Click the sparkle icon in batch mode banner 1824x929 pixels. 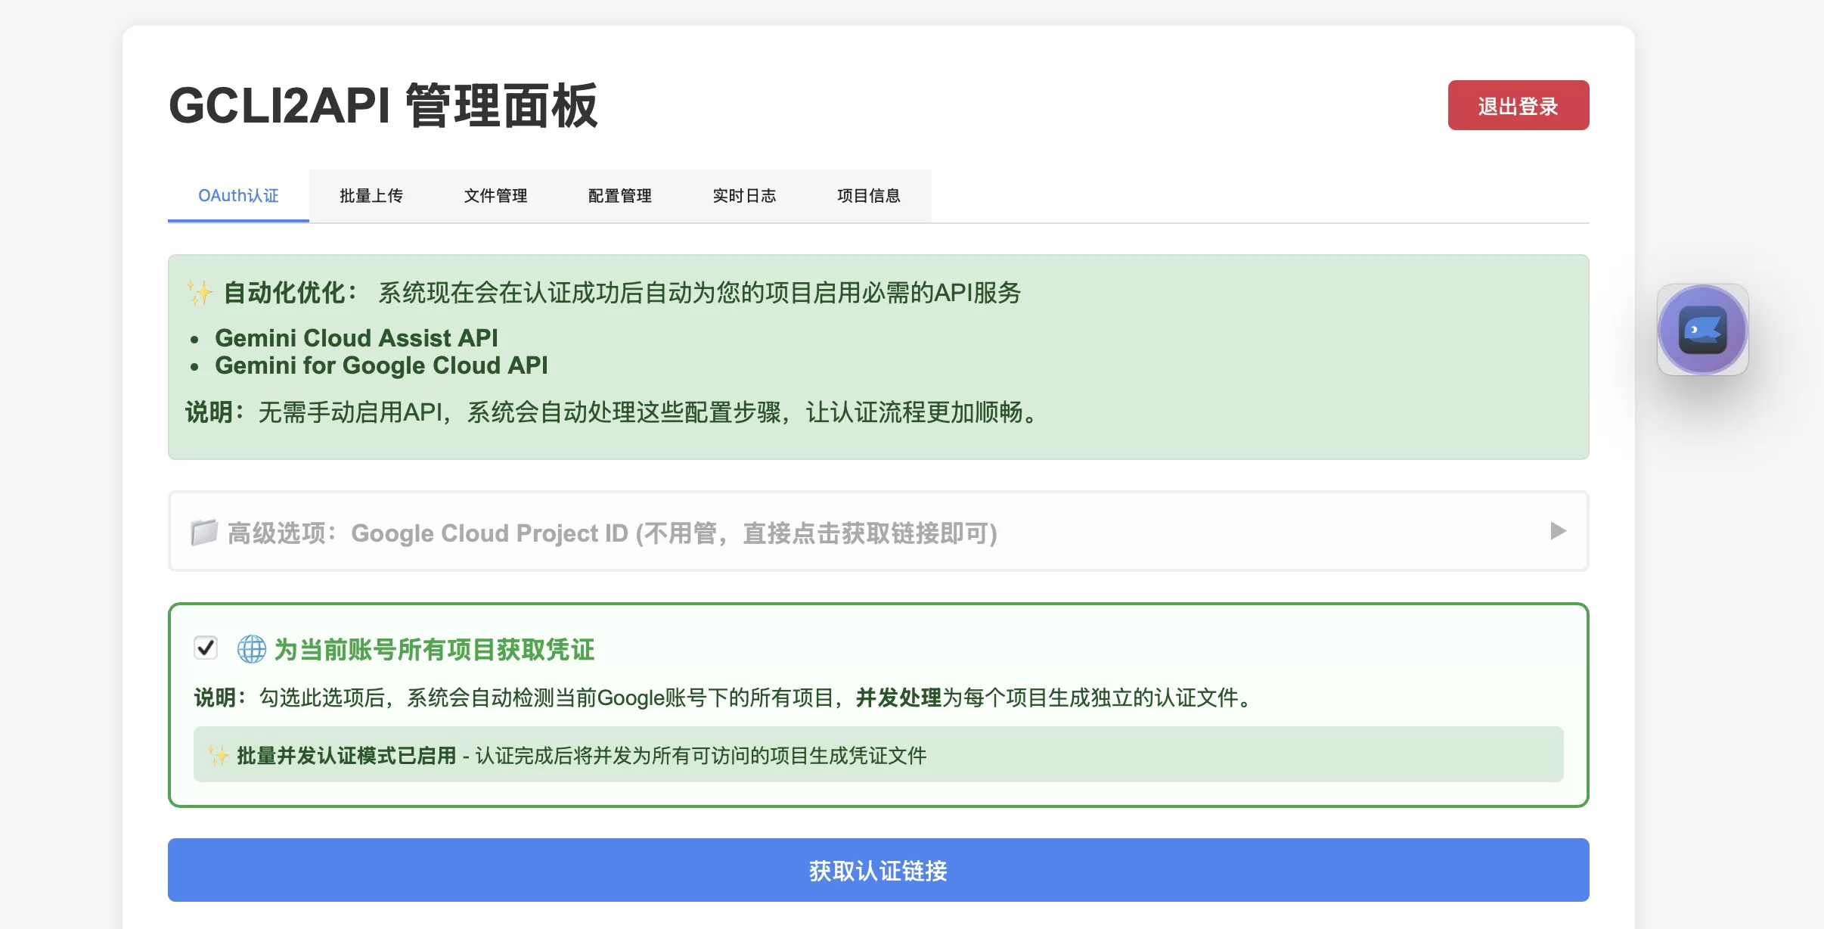pos(217,754)
